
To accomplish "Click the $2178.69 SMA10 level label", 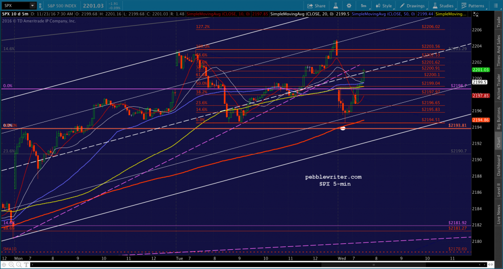I will (457, 249).
